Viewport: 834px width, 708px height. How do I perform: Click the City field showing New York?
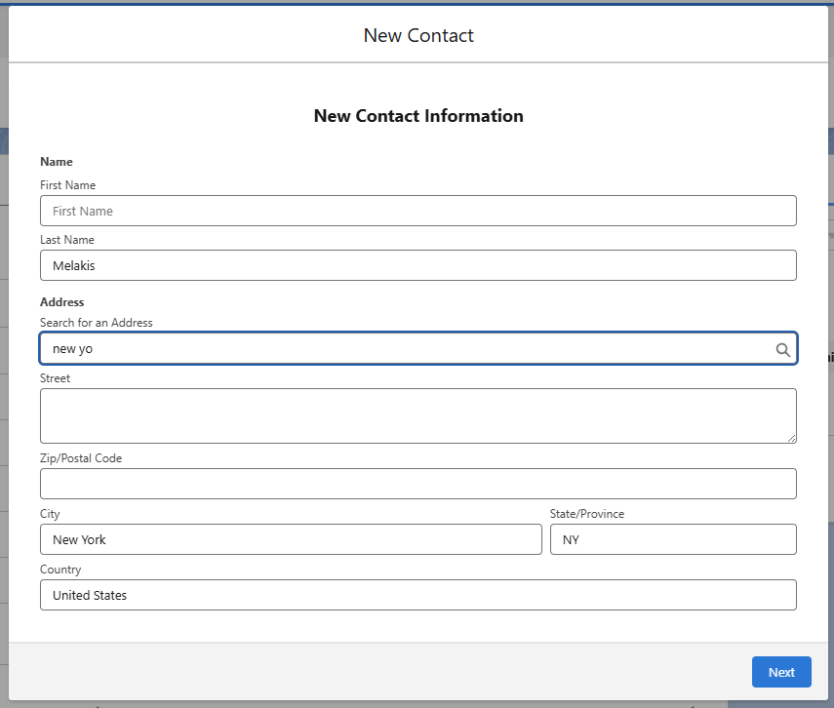coord(291,539)
